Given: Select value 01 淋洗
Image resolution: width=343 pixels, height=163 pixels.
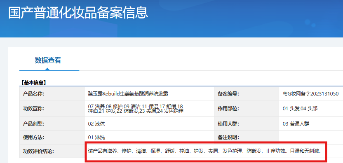Looking at the screenshot, I should 96,137.
